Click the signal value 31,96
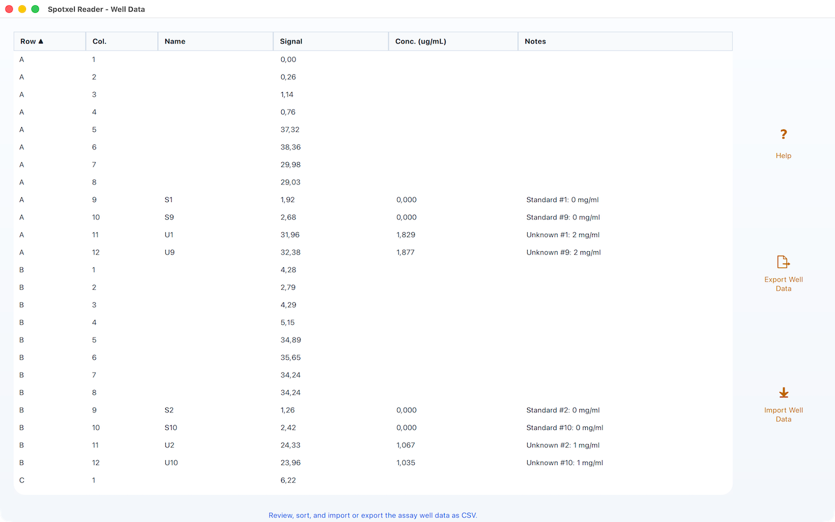Image resolution: width=835 pixels, height=522 pixels. [290, 235]
